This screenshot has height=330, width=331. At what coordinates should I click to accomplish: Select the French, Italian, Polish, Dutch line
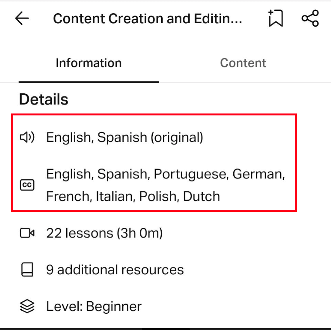(133, 196)
